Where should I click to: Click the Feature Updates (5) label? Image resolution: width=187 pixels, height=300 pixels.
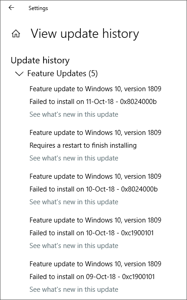coord(63,73)
